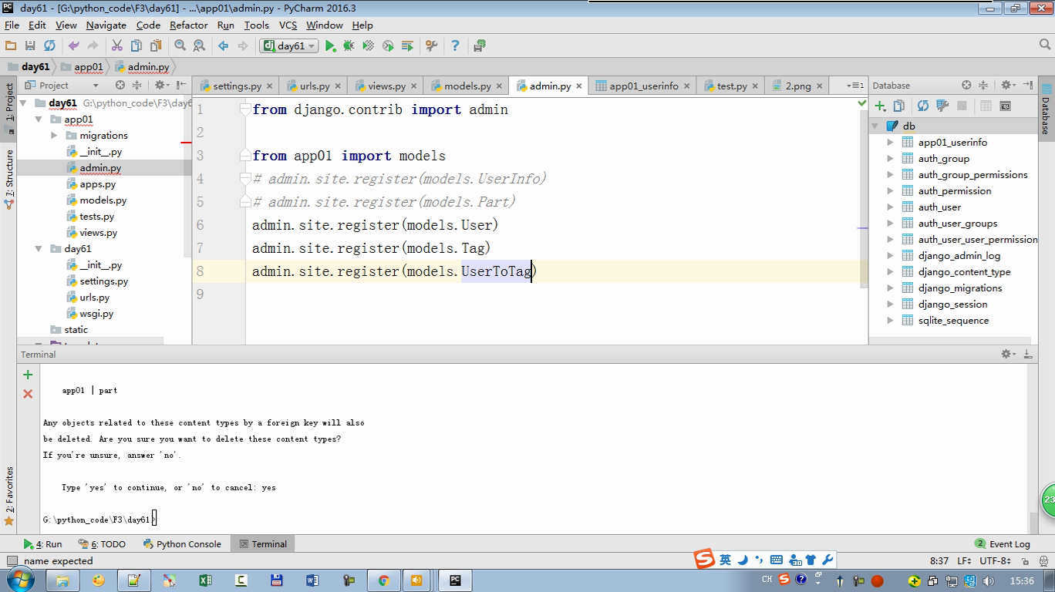
Task: Add new terminal session with green plus
Action: pos(28,375)
